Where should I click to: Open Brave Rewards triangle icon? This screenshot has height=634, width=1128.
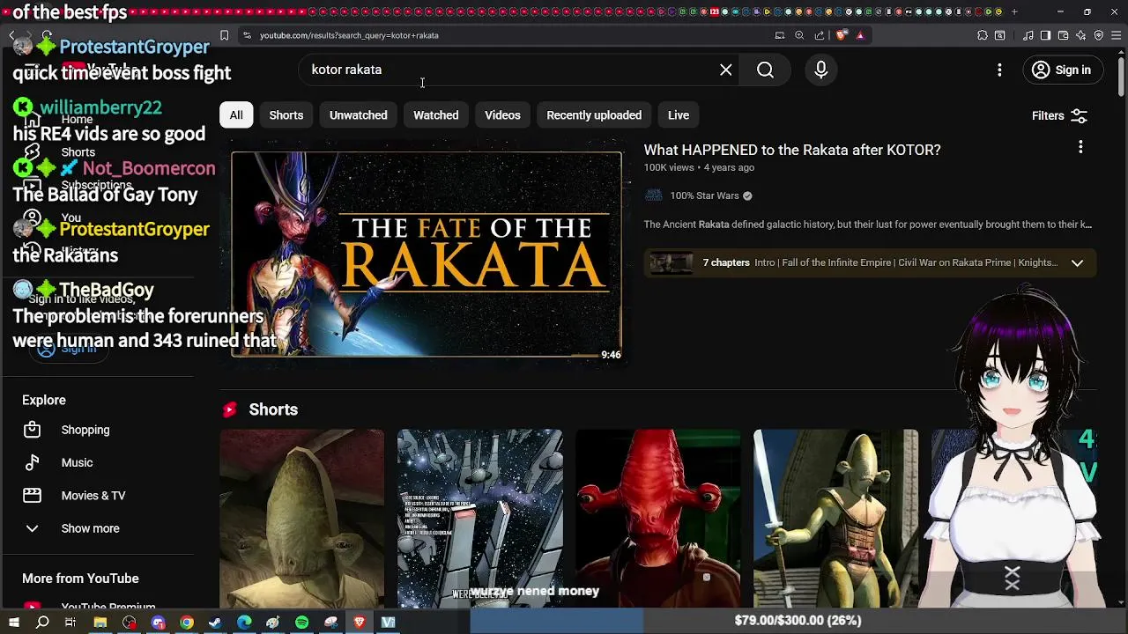pyautogui.click(x=860, y=35)
